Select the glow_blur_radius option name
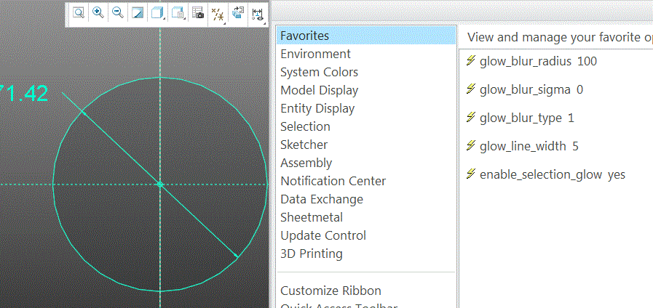The height and width of the screenshot is (308, 653). point(526,62)
